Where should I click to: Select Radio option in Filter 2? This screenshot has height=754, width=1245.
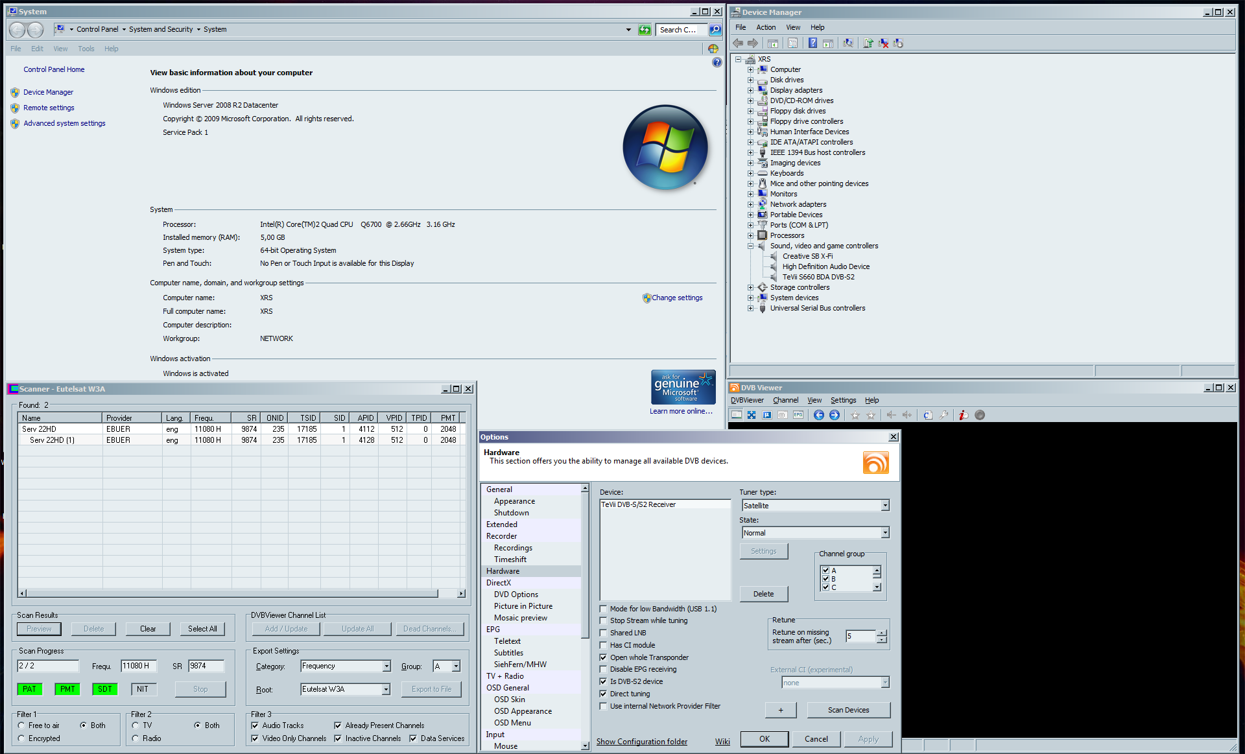(x=136, y=738)
